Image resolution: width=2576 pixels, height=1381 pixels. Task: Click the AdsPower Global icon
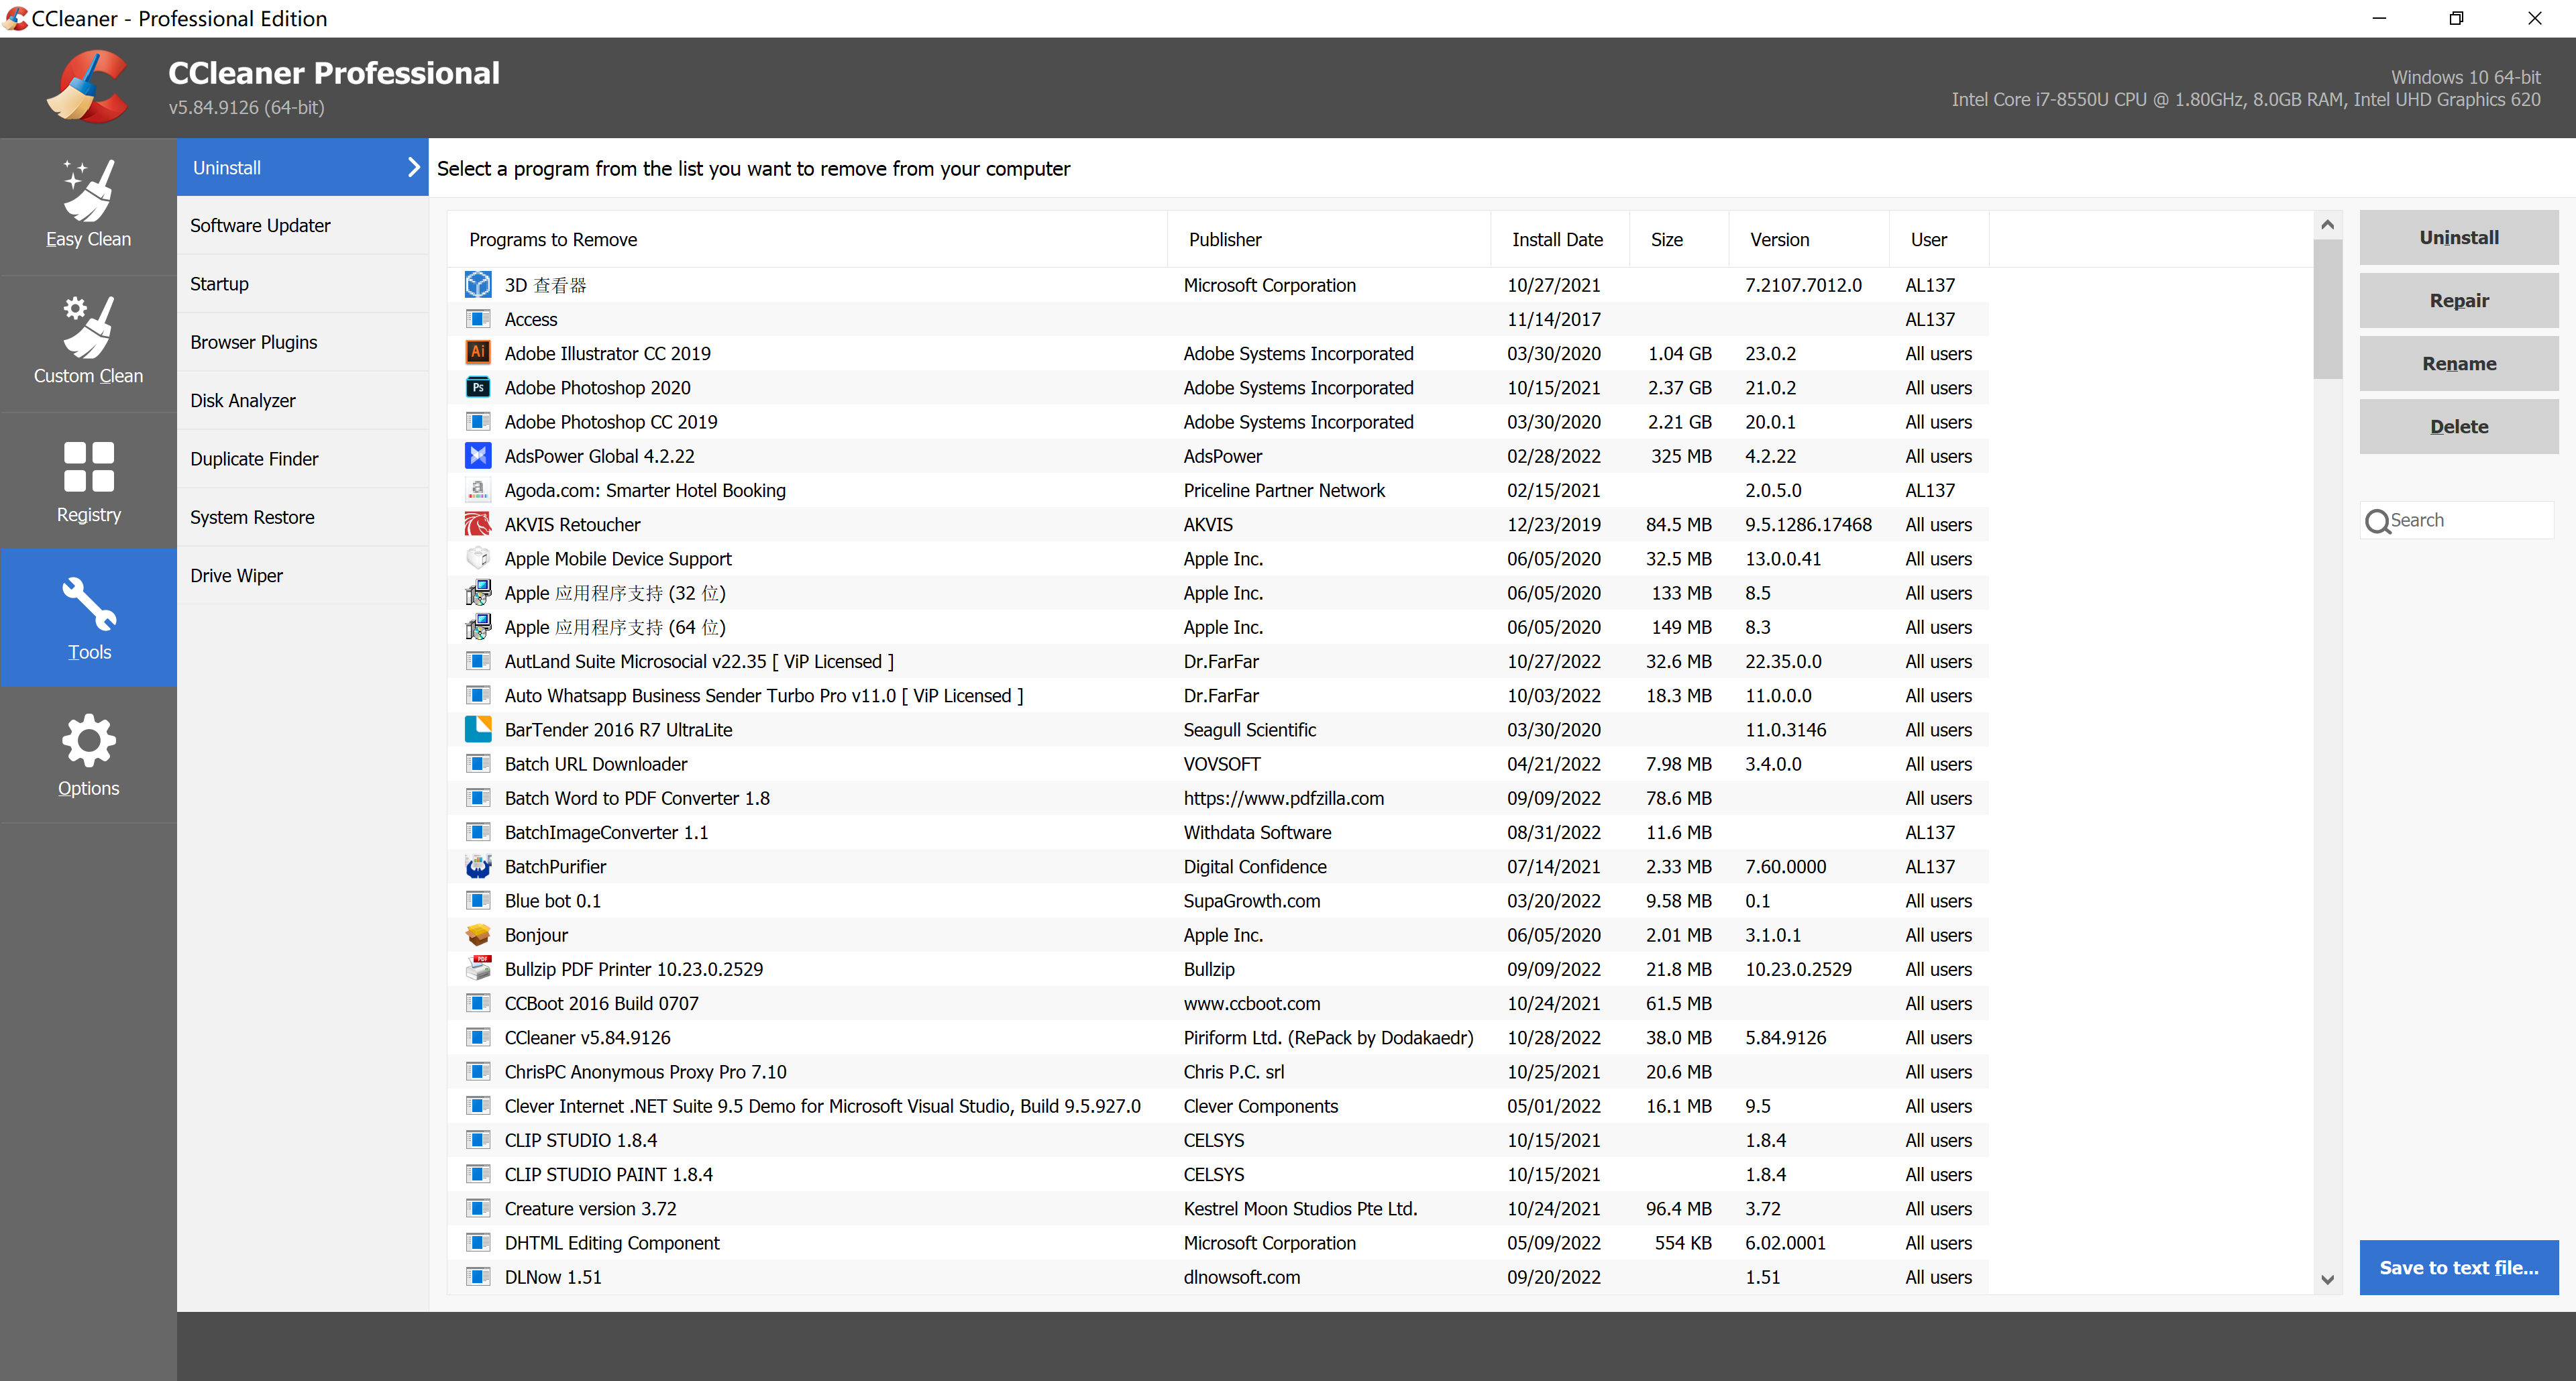478,456
